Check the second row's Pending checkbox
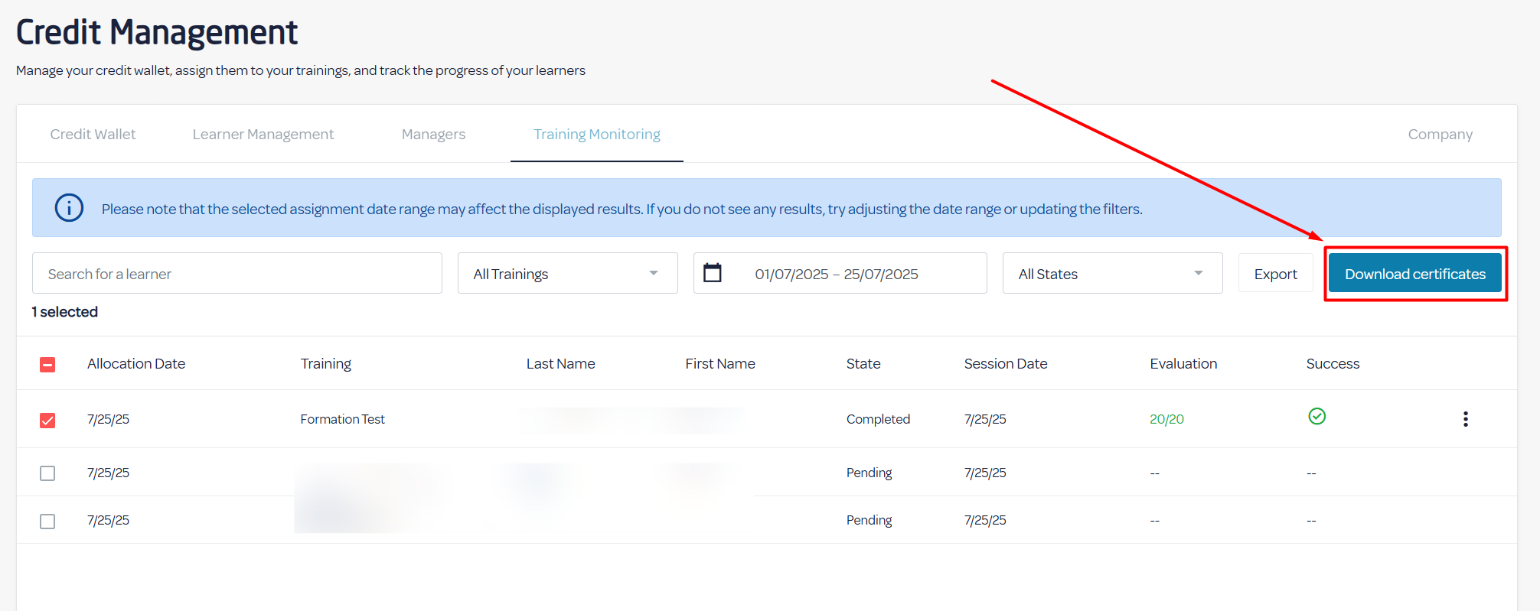This screenshot has height=611, width=1540. coord(47,473)
